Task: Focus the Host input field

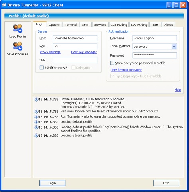Action: (x=75, y=38)
